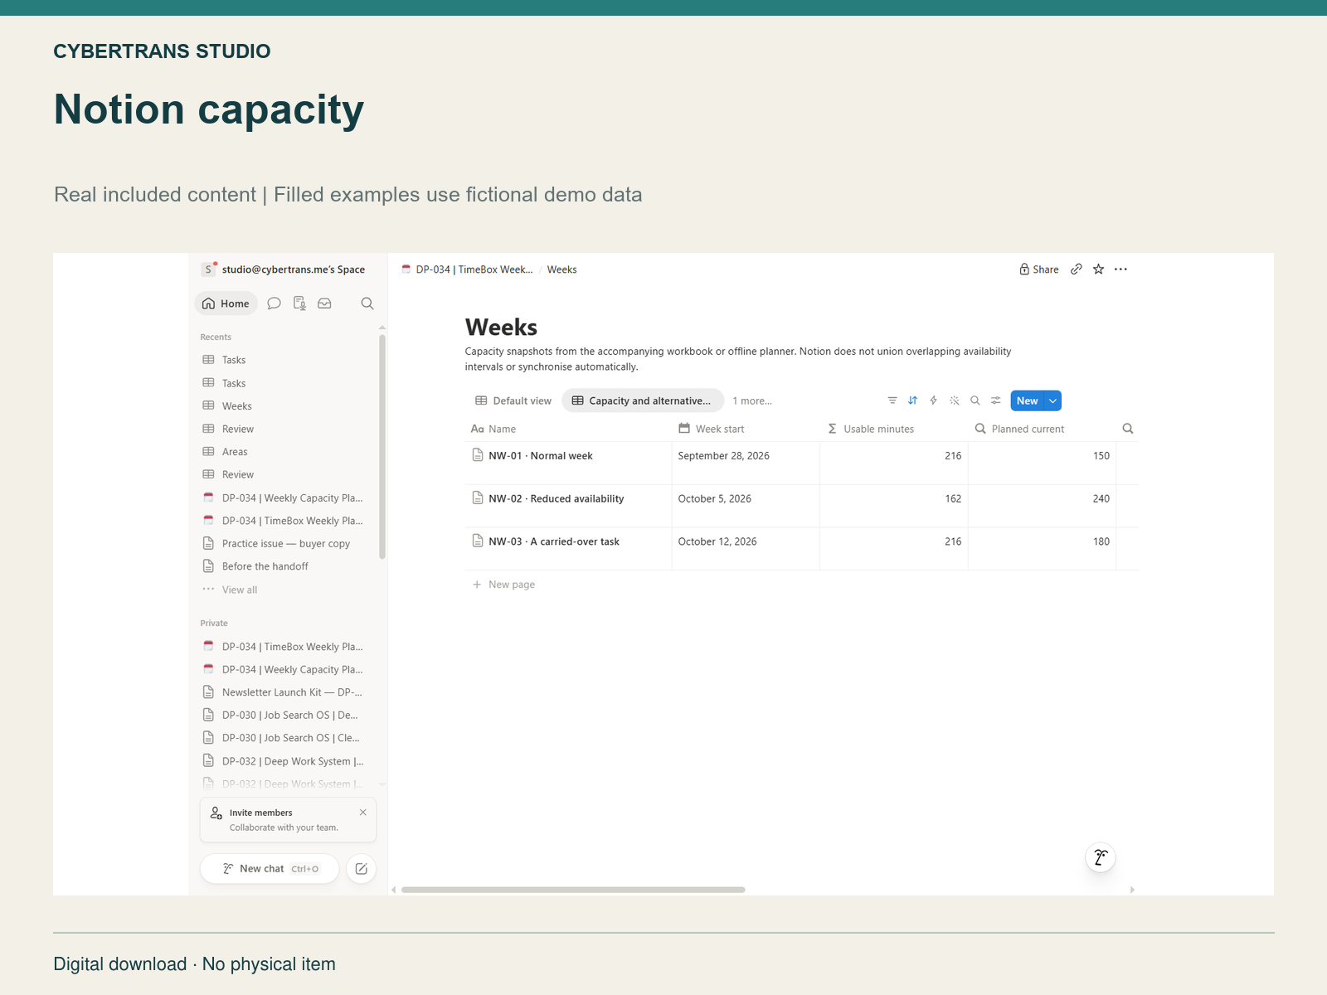The height and width of the screenshot is (995, 1327).
Task: Copy the page link with the chain icon
Action: point(1077,269)
